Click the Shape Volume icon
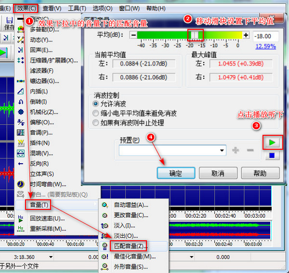The image size is (289, 273). pyautogui.click(x=105, y=267)
